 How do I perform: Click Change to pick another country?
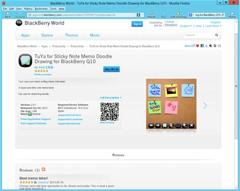(170, 22)
